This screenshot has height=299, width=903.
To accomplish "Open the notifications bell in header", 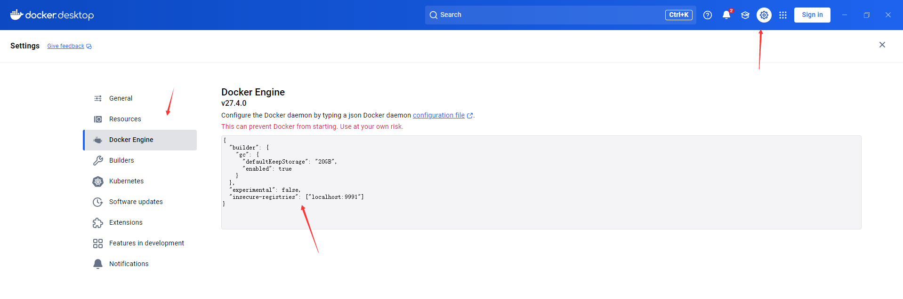I will (726, 15).
